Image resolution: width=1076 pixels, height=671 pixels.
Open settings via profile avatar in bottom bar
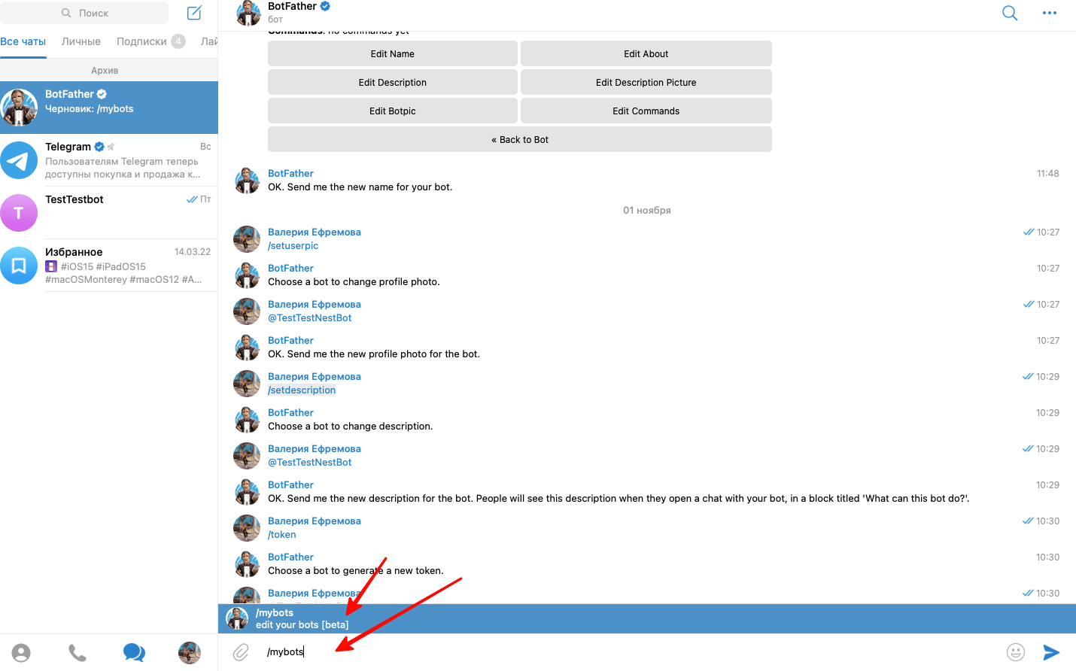(190, 653)
